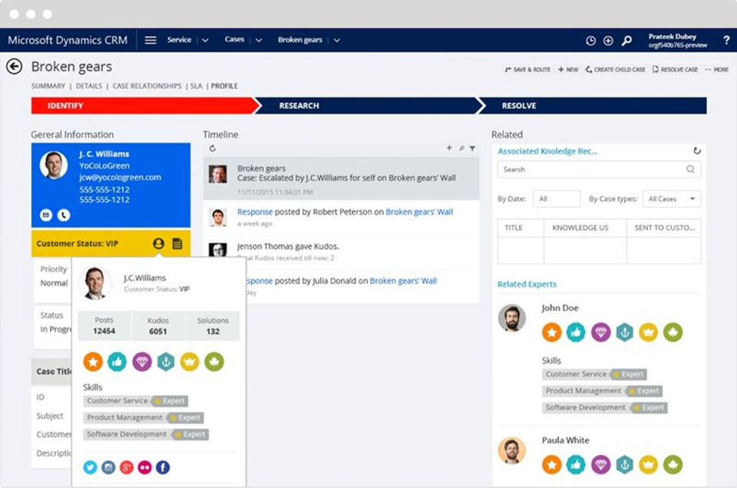Image resolution: width=737 pixels, height=488 pixels.
Task: Expand the Broken gears breadcrumb chevron
Action: (336, 41)
